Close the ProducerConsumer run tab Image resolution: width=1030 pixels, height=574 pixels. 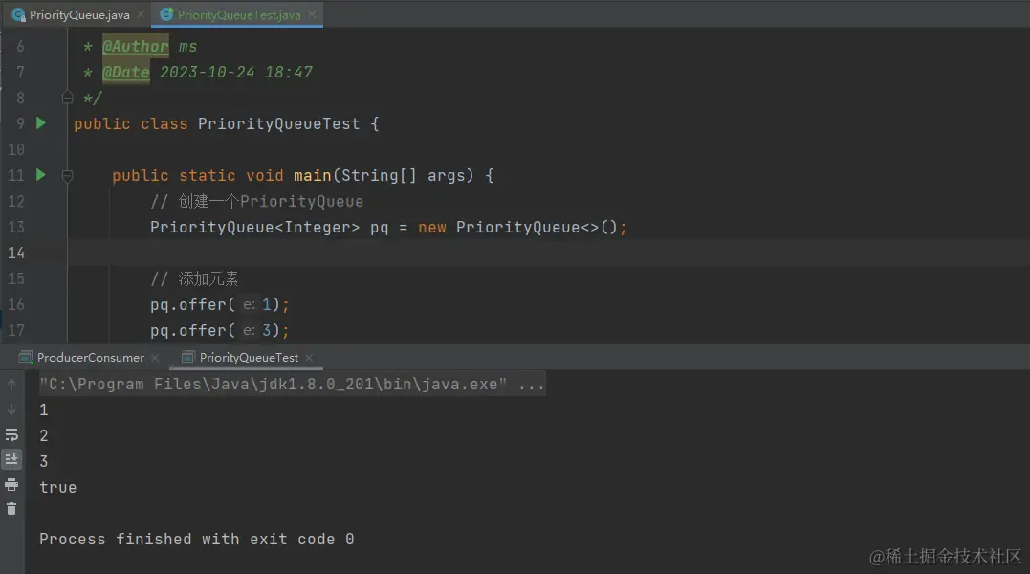(x=155, y=357)
